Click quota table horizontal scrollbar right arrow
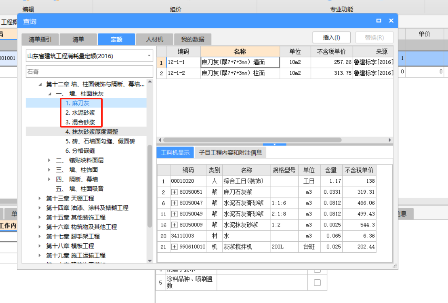The width and height of the screenshot is (448, 303). [390, 140]
